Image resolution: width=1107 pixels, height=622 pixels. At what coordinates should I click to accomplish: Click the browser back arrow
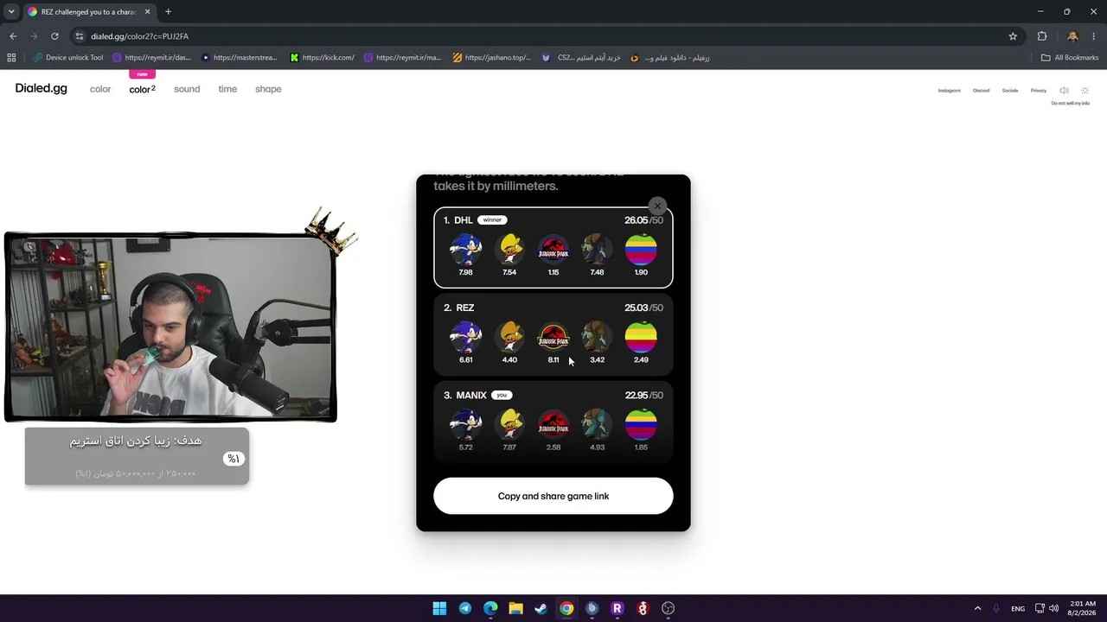pos(13,36)
